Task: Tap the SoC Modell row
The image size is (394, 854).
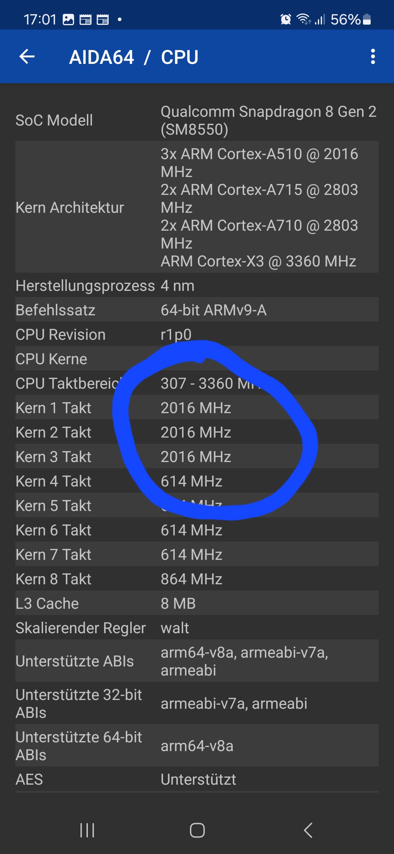Action: tap(197, 120)
